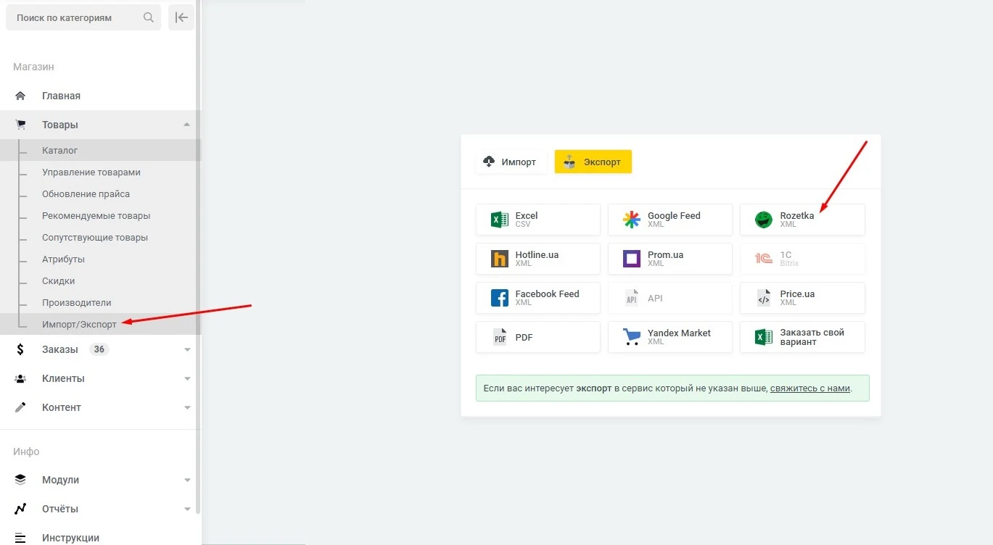Open the Каталог submenu item

[60, 150]
